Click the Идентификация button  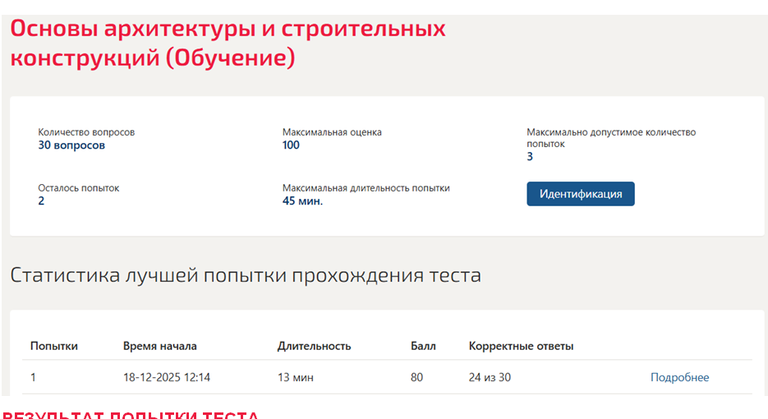coord(581,194)
